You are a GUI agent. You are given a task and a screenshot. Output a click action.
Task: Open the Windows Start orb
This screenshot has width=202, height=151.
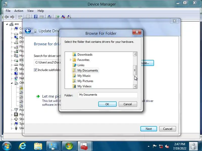point(7,146)
